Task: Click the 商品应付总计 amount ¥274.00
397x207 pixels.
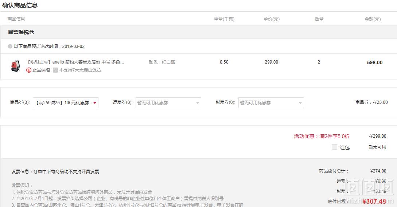Action: click(x=378, y=171)
